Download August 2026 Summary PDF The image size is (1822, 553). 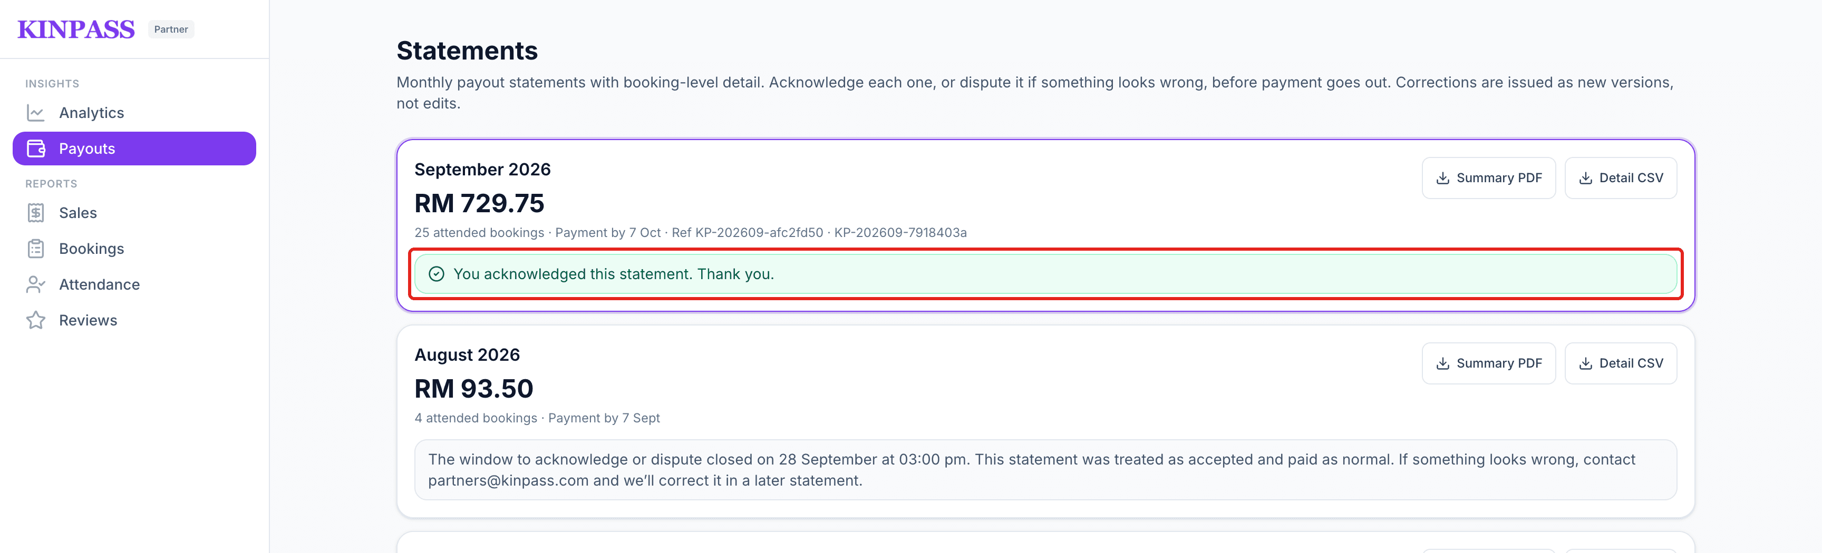coord(1488,364)
